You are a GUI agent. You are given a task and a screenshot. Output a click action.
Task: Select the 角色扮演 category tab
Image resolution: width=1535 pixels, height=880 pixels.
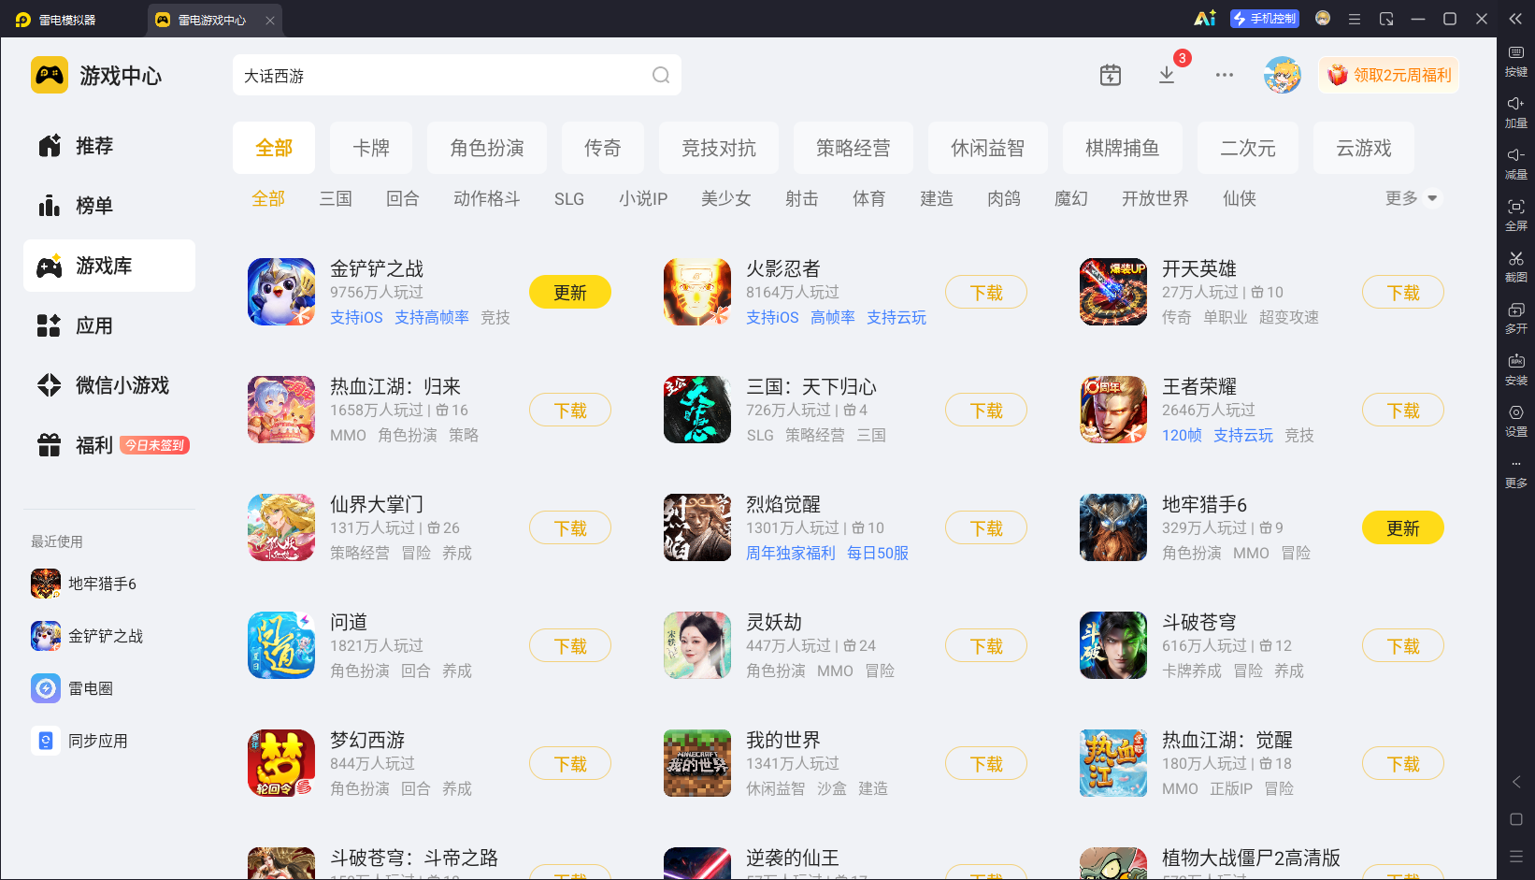click(x=487, y=148)
